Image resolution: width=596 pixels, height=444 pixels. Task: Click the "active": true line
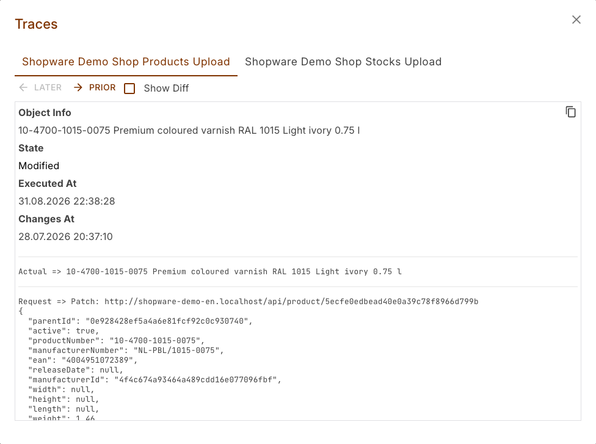[64, 331]
